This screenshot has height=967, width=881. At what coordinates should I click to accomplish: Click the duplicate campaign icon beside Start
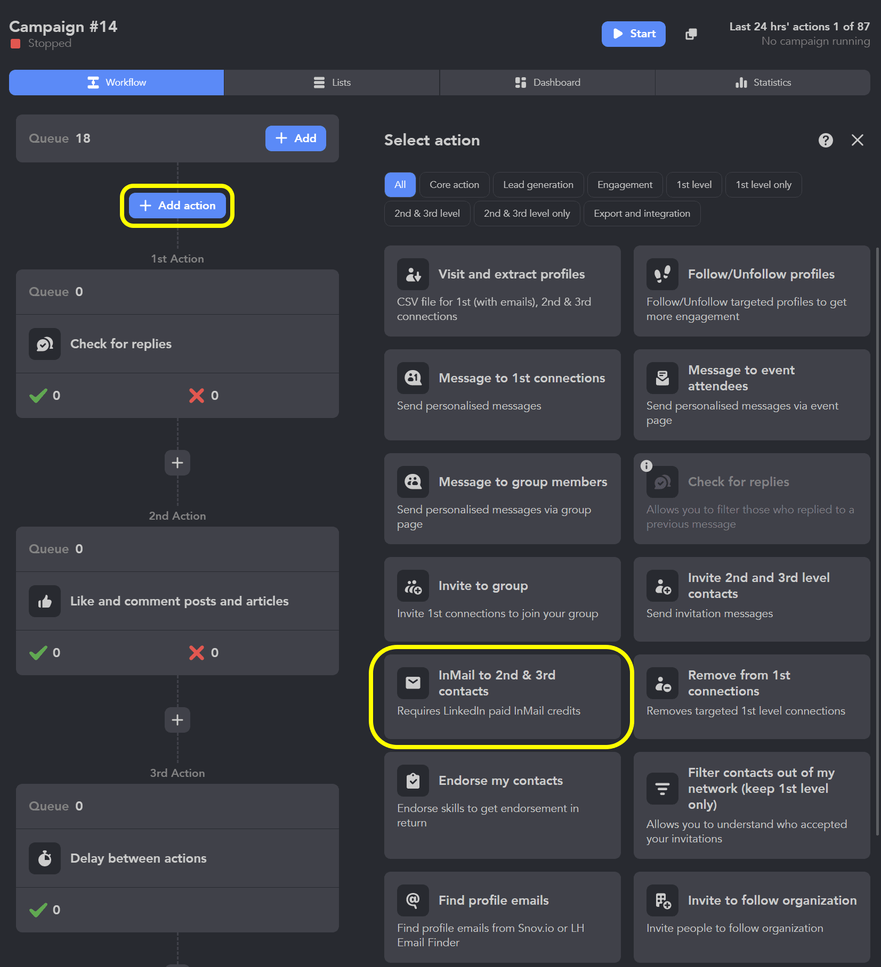[691, 34]
